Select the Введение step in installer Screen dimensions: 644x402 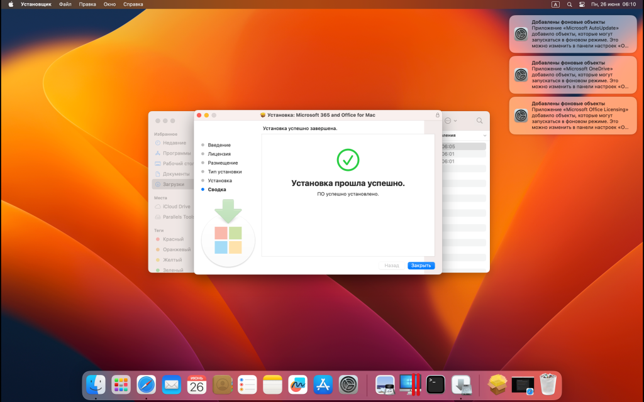point(219,145)
